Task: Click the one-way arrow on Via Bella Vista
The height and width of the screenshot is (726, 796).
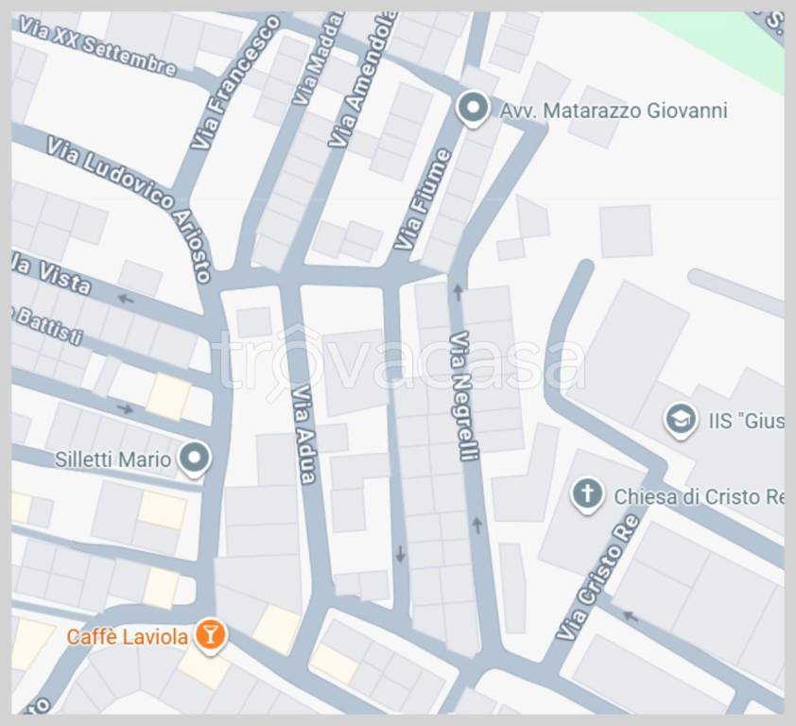Action: click(125, 299)
